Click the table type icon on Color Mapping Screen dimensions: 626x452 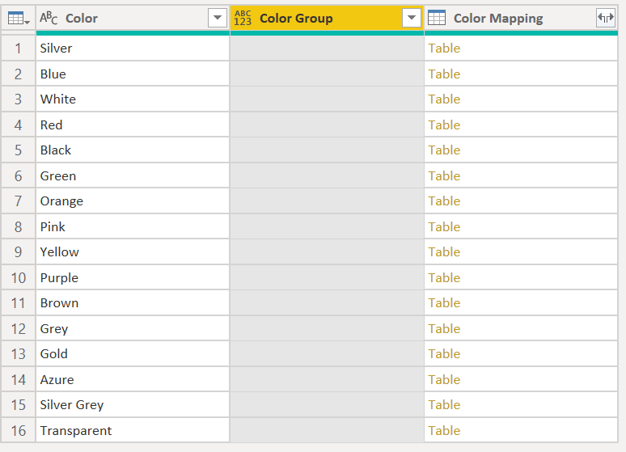[x=437, y=18]
